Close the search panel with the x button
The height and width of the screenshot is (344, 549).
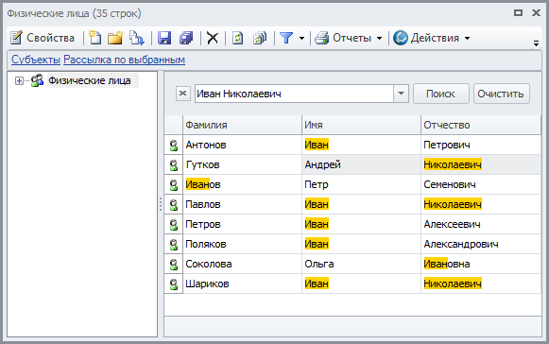(182, 94)
